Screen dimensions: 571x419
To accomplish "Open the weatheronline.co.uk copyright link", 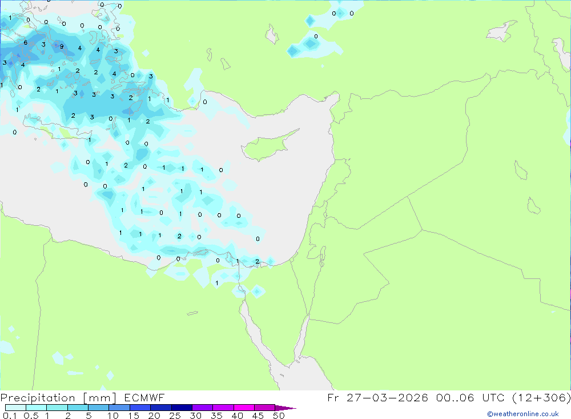I will pyautogui.click(x=523, y=414).
